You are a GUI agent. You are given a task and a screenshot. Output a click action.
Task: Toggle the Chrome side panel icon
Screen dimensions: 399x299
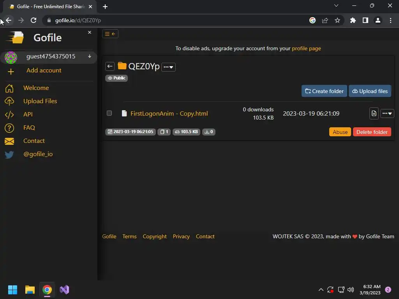tap(365, 20)
